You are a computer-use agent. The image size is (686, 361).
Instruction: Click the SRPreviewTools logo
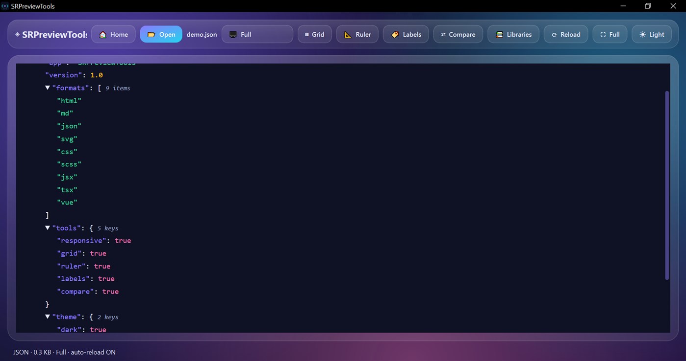(51, 34)
